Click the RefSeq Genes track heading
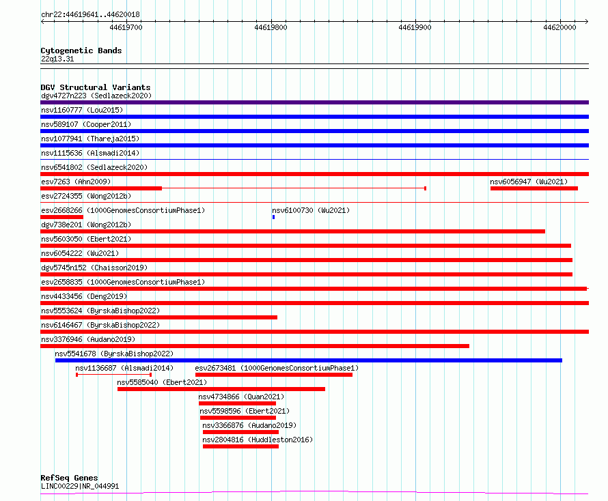 (x=69, y=478)
